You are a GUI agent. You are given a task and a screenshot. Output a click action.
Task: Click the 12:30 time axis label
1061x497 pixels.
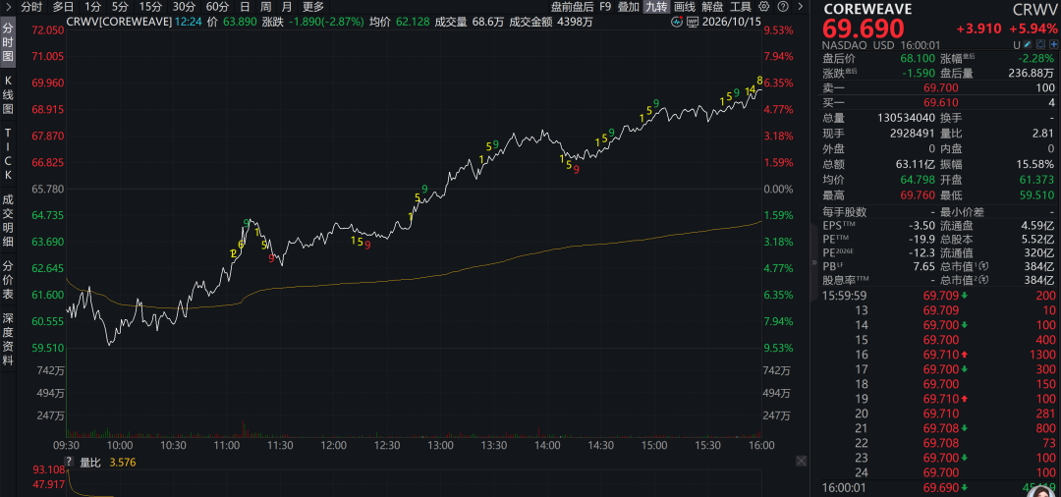point(387,446)
